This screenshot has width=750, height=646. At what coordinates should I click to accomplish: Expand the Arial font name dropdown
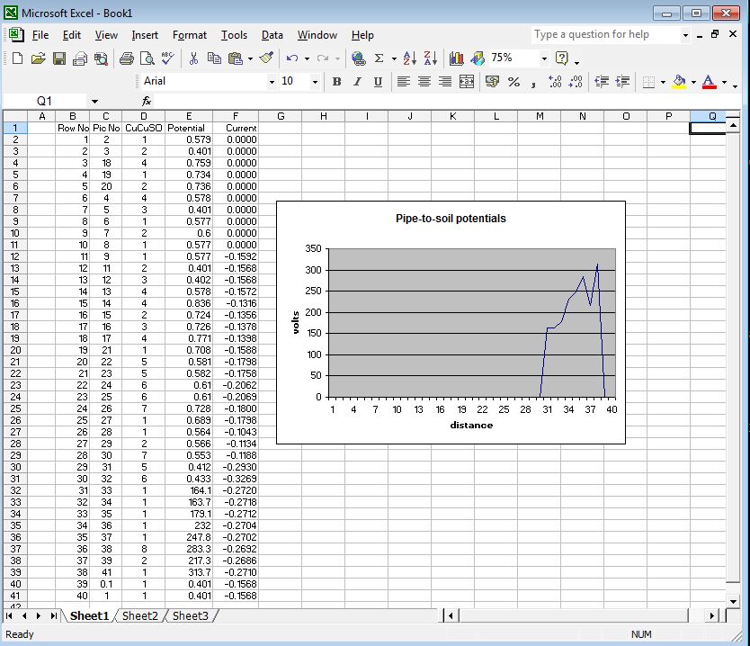pos(272,82)
